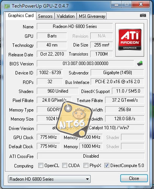The height and width of the screenshot is (189, 154).
Task: Click the Shaders value 960 Unified
Action: (x=58, y=91)
